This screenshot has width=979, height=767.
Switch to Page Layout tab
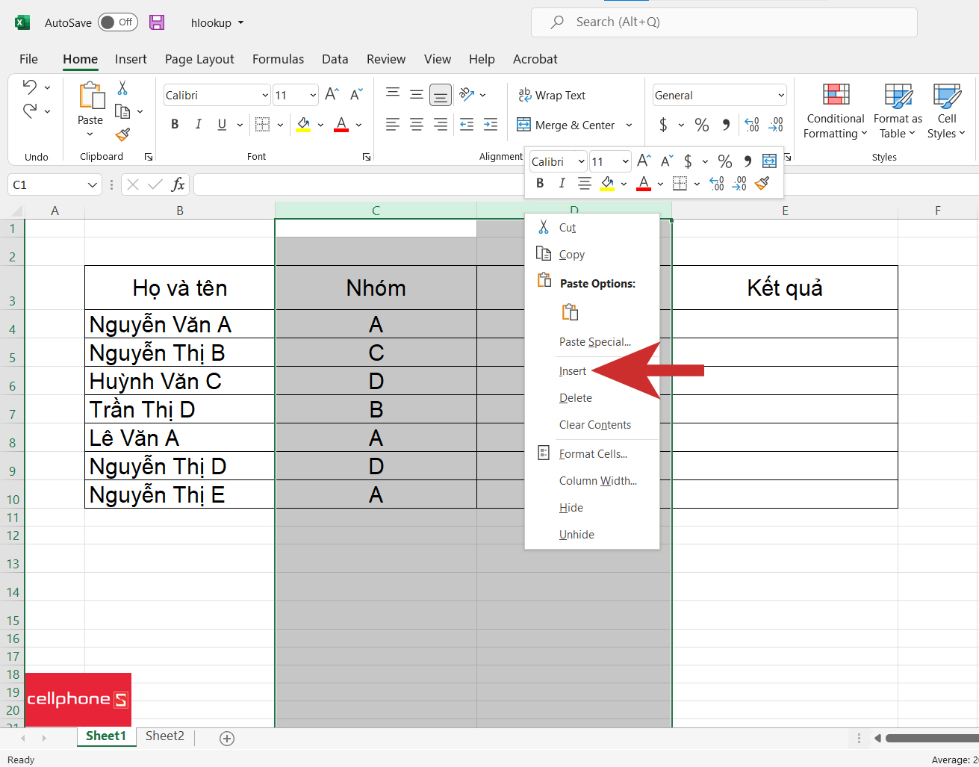199,59
